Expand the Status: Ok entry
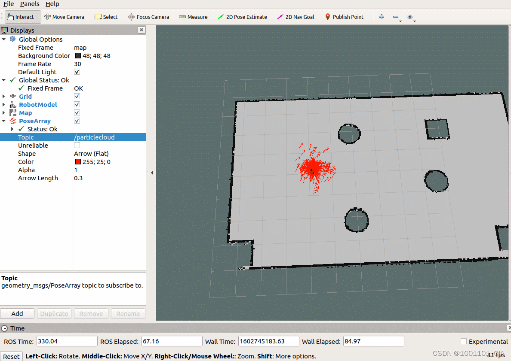Screen dimensions: 511x361 click(x=12, y=129)
